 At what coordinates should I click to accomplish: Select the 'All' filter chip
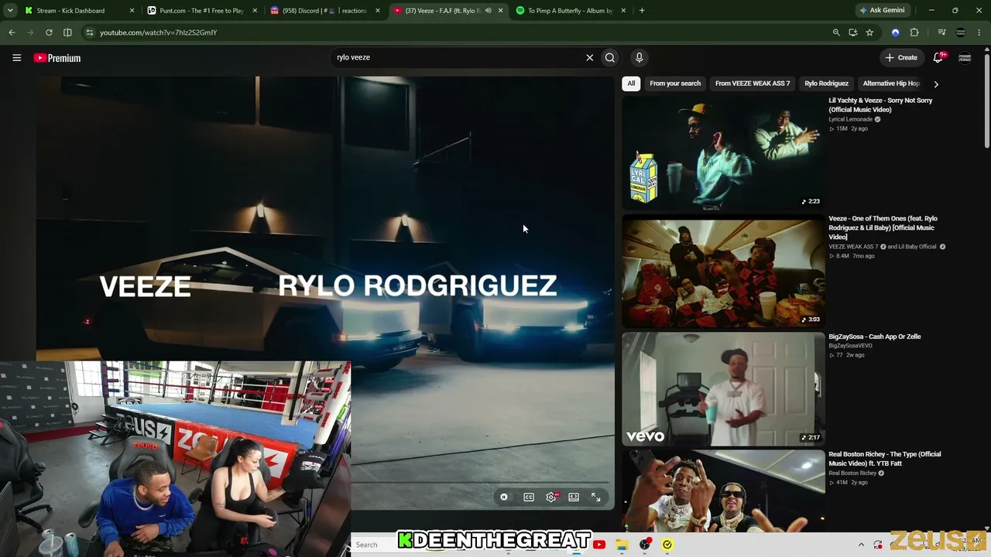click(x=631, y=84)
